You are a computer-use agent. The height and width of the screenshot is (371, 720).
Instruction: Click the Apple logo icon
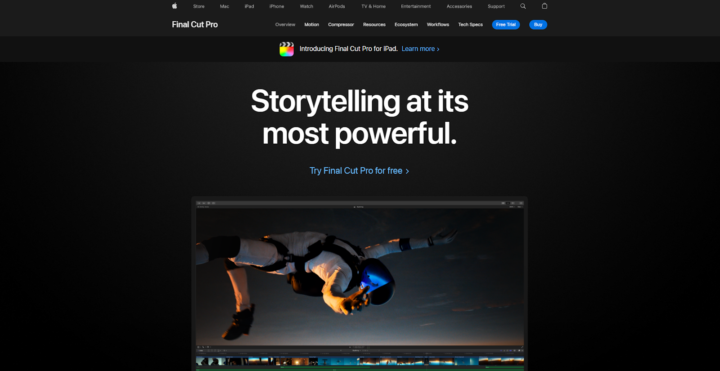point(175,6)
